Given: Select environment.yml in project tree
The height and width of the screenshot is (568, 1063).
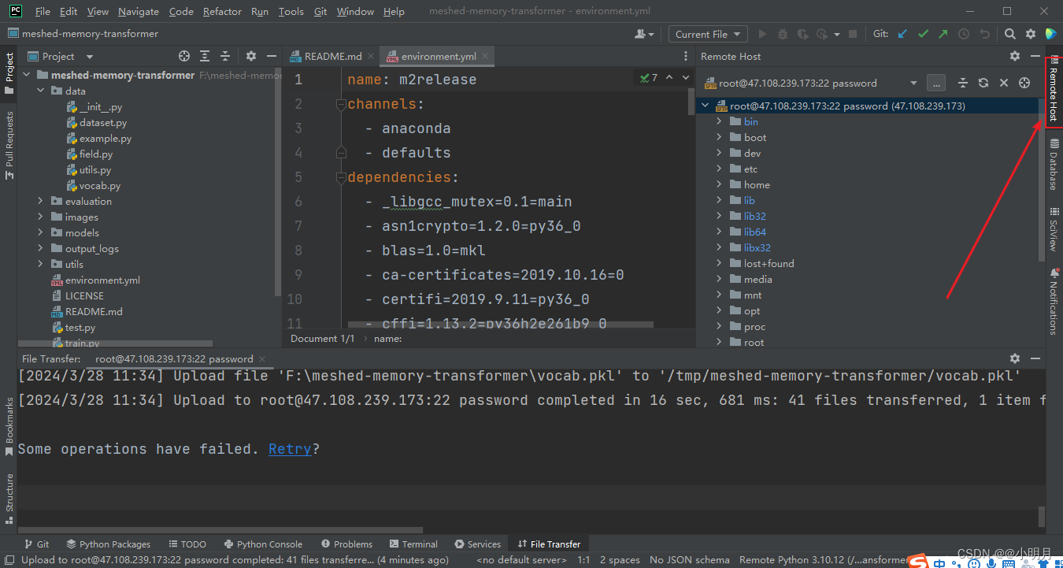Looking at the screenshot, I should point(102,280).
